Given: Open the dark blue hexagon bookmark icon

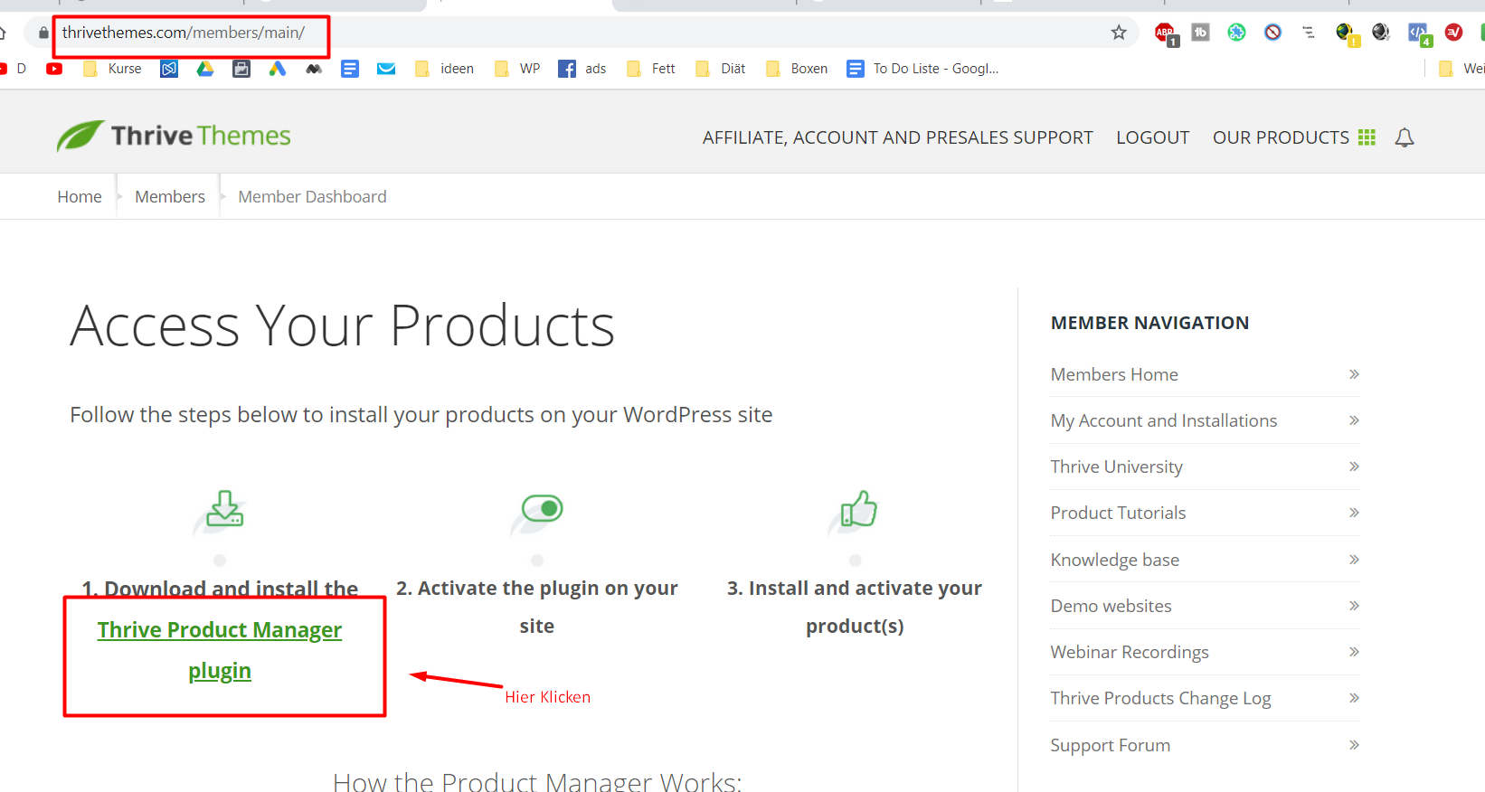Looking at the screenshot, I should (x=169, y=69).
